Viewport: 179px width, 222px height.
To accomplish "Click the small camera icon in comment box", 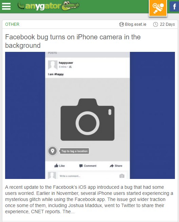I will pyautogui.click(x=122, y=176).
